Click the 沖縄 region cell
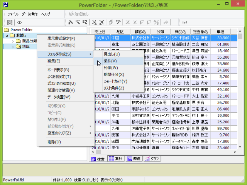The height and width of the screenshot is (185, 247). (120, 122)
